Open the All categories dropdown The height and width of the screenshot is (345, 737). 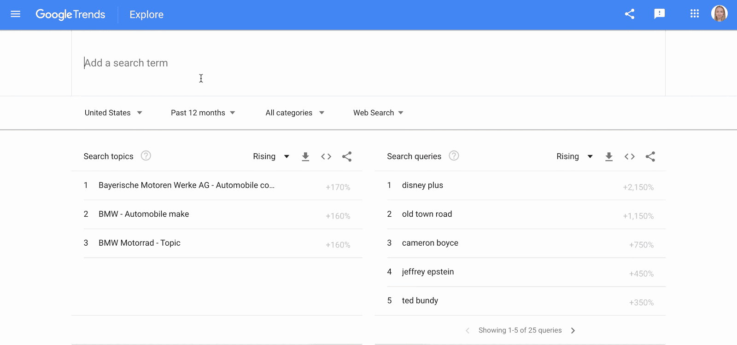(295, 113)
